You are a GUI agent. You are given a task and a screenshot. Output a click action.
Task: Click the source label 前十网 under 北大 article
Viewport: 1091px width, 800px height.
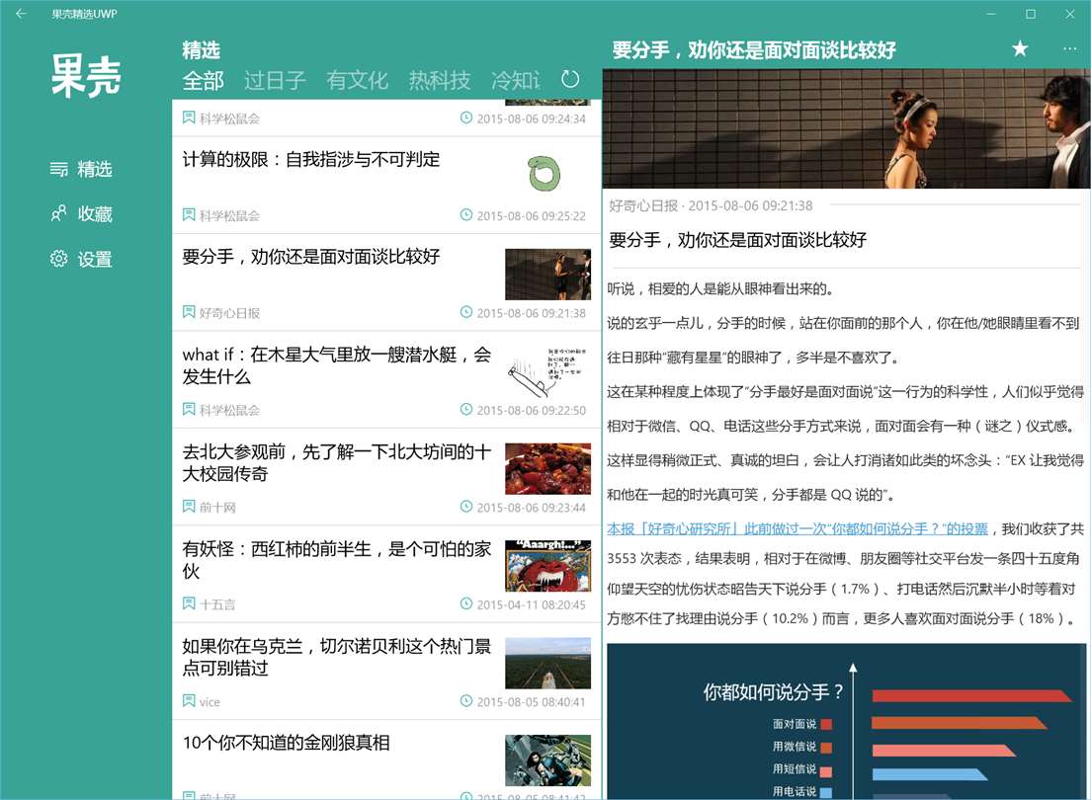[217, 507]
